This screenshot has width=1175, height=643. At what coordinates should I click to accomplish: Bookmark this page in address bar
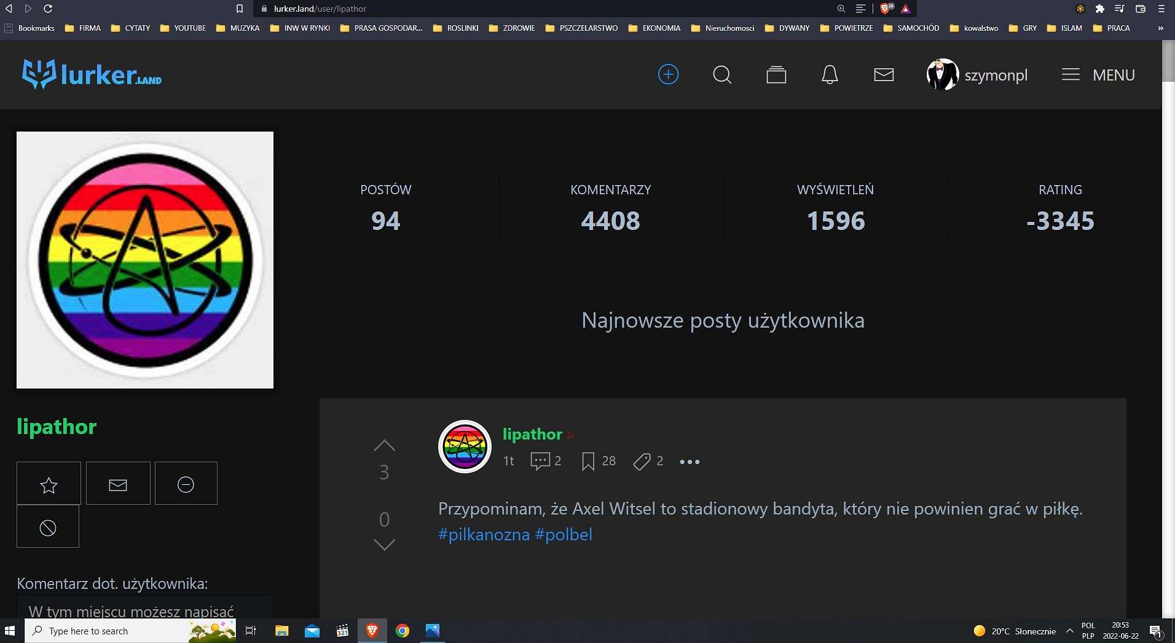pos(240,9)
